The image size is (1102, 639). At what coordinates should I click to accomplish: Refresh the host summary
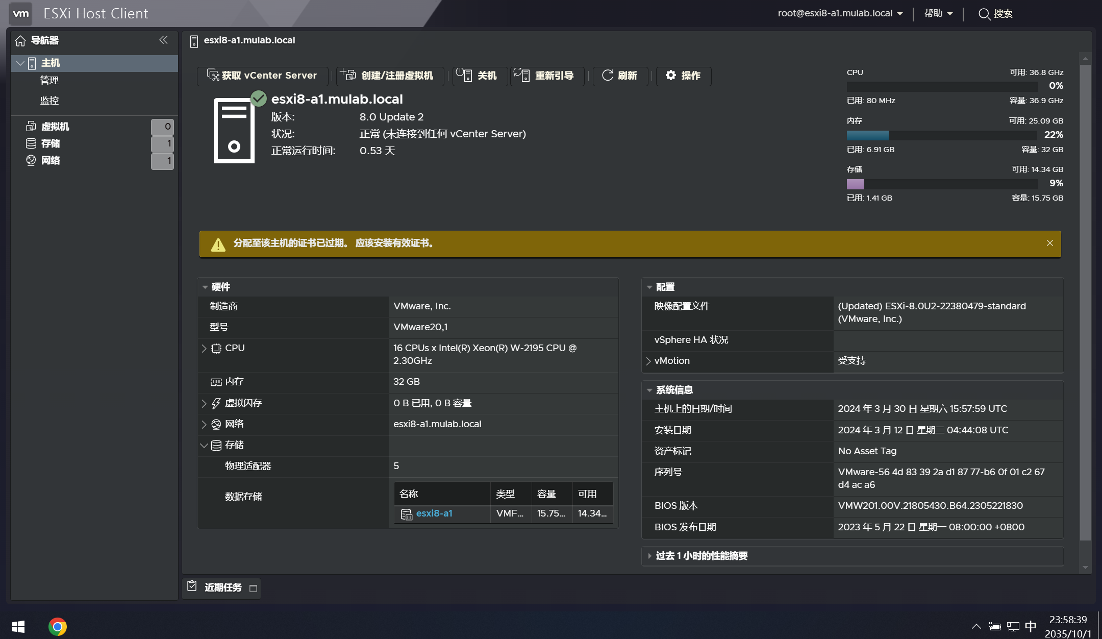620,76
